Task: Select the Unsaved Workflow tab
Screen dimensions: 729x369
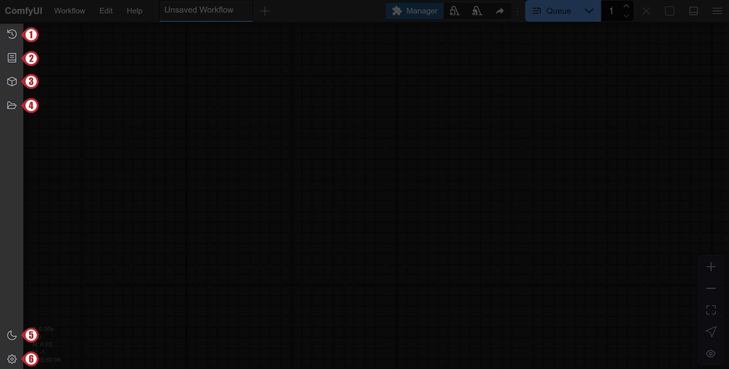Action: (x=206, y=10)
